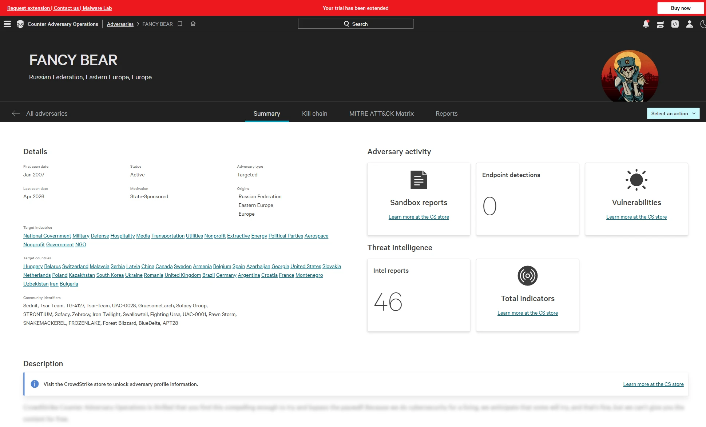Open the user account icon

tap(690, 24)
